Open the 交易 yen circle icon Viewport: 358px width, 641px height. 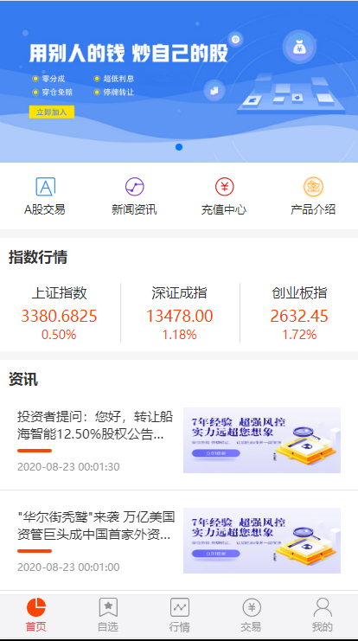tap(252, 607)
